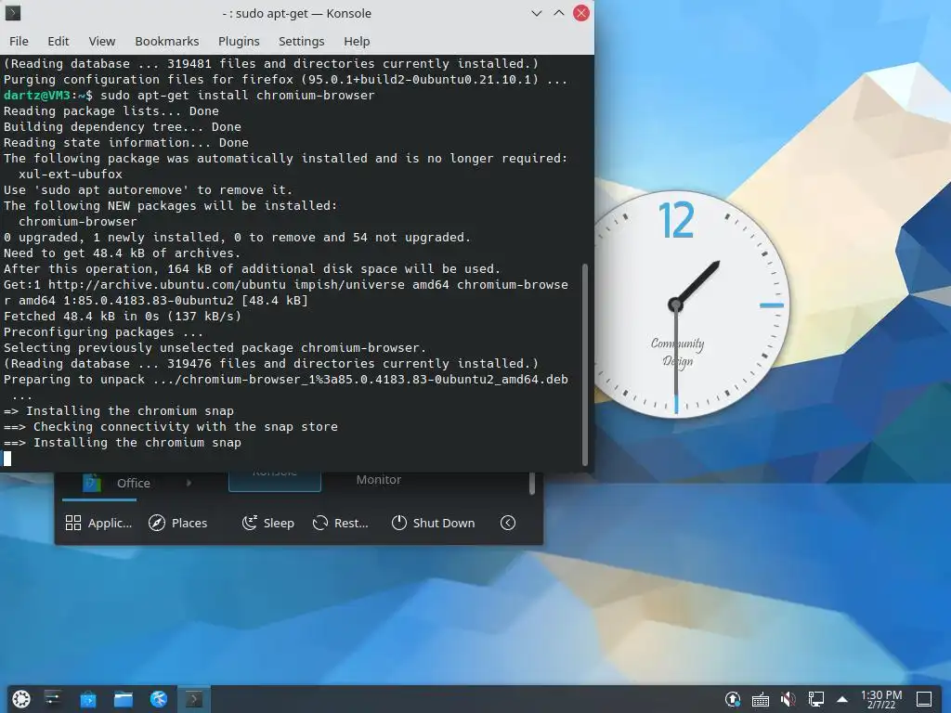This screenshot has height=713, width=951.
Task: Open the Monitor app entry in launcher
Action: [x=379, y=480]
